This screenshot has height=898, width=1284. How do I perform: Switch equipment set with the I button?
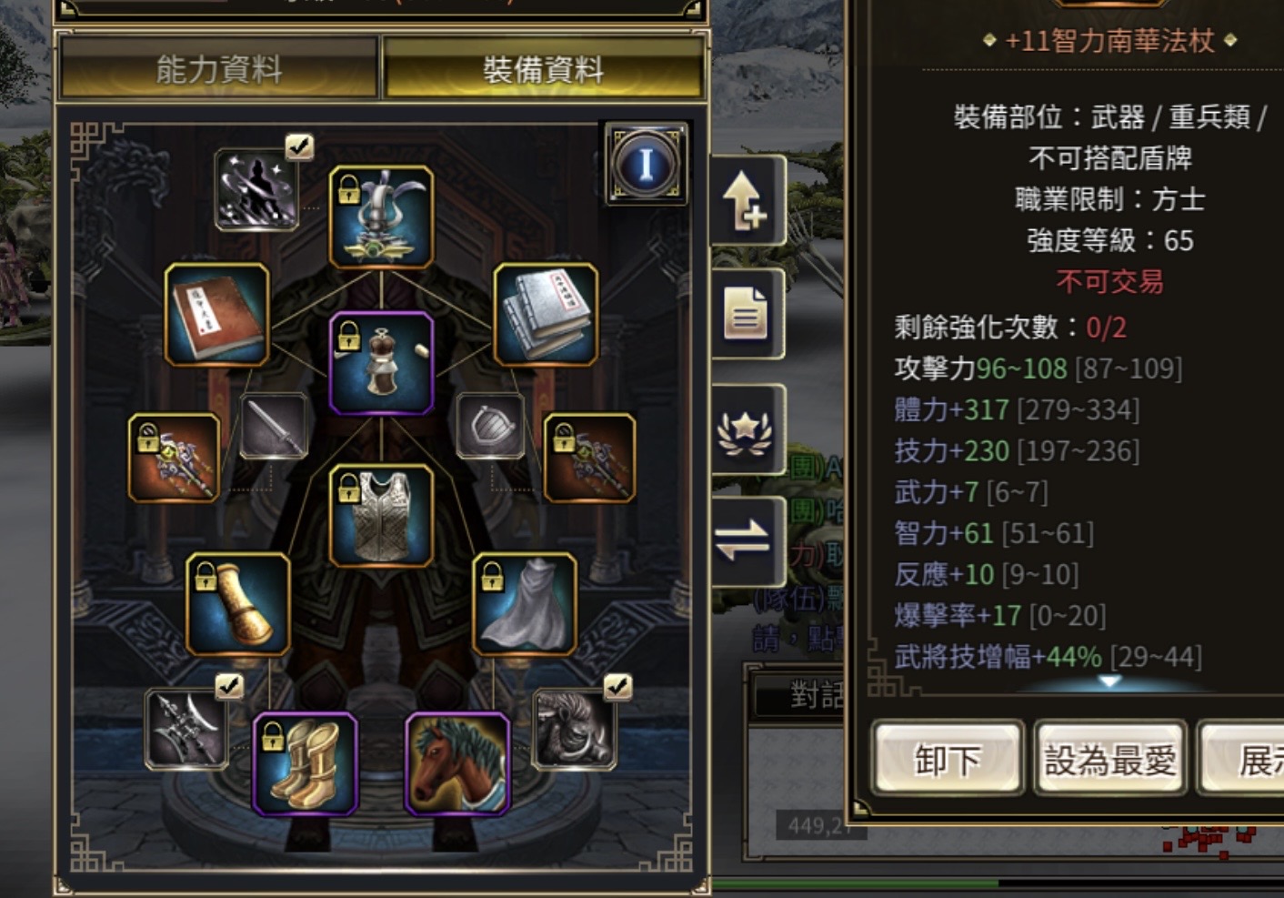tap(647, 164)
